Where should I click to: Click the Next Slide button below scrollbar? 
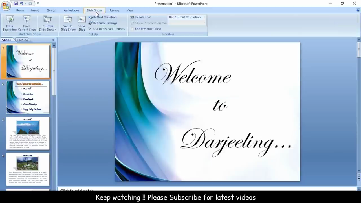[x=359, y=179]
